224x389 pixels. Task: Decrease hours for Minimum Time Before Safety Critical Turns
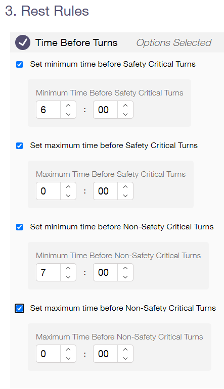tap(68, 114)
